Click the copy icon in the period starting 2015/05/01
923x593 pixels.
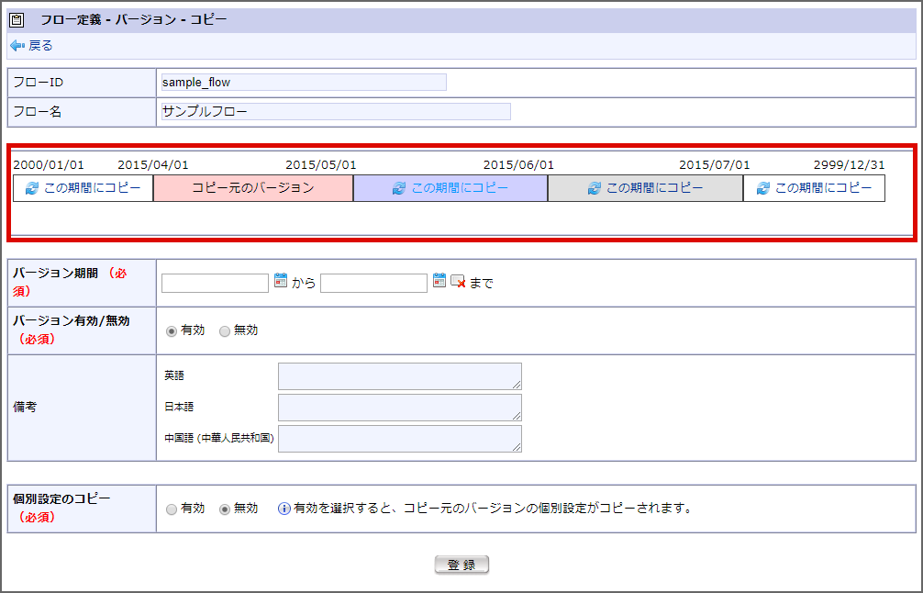399,188
